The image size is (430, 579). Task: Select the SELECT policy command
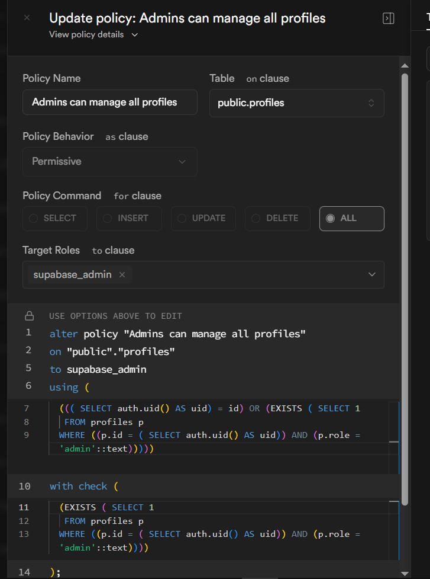click(x=55, y=219)
